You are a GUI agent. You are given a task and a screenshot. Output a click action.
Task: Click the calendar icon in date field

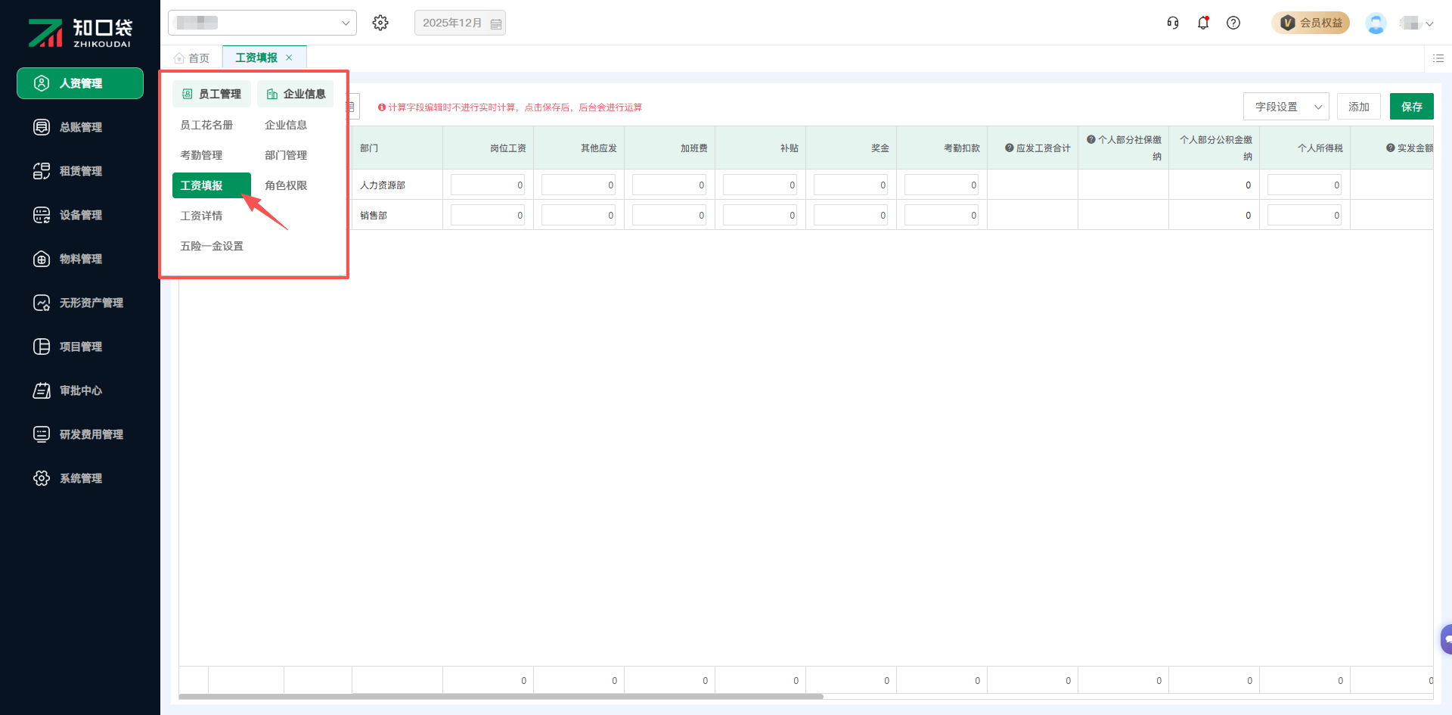[x=496, y=23]
